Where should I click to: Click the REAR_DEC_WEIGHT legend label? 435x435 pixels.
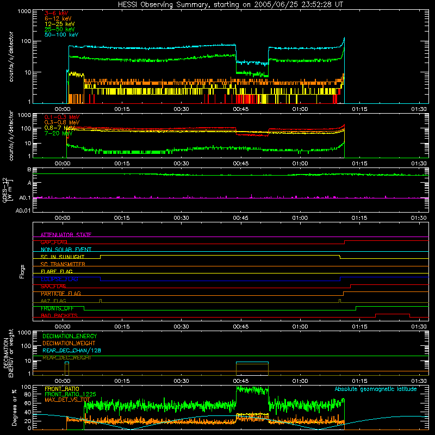coord(67,358)
